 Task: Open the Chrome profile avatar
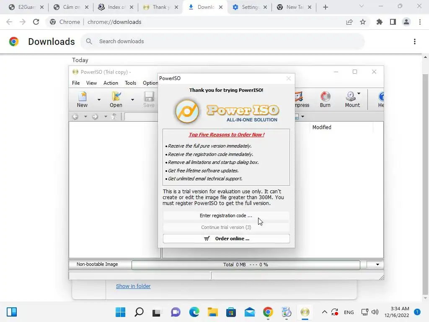click(x=406, y=22)
